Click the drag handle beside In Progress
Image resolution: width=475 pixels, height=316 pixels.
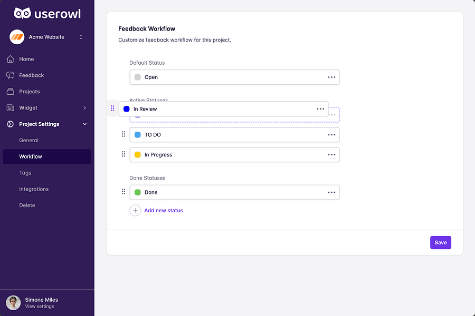[123, 154]
